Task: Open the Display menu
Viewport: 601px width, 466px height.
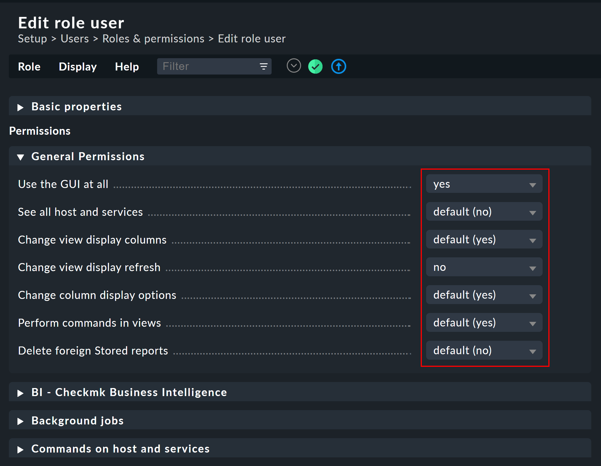Action: pos(78,66)
